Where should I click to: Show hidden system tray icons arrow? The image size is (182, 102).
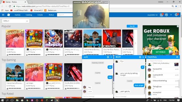tap(152, 100)
